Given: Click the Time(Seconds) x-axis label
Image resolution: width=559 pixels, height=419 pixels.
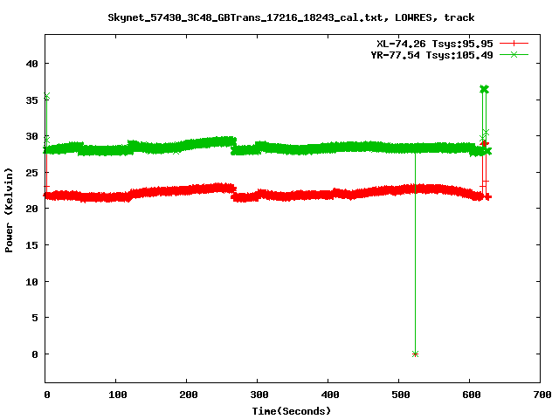Looking at the screenshot, I should (x=291, y=411).
